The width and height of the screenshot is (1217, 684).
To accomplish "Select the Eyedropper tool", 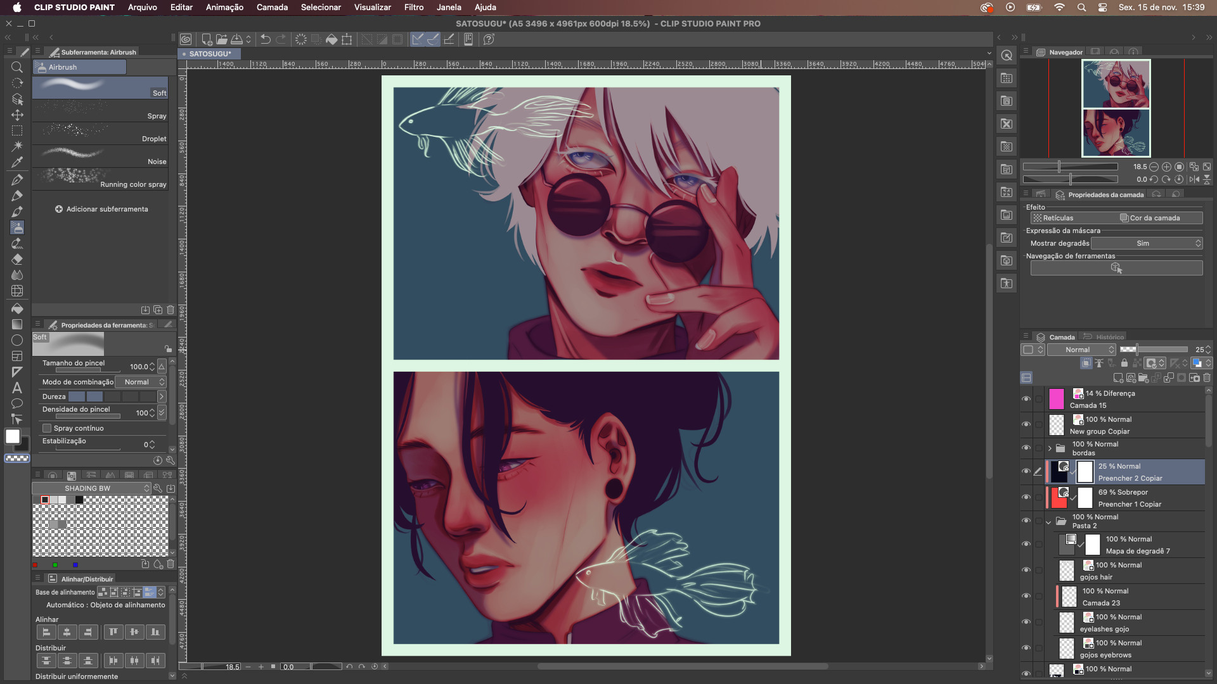I will [x=17, y=162].
